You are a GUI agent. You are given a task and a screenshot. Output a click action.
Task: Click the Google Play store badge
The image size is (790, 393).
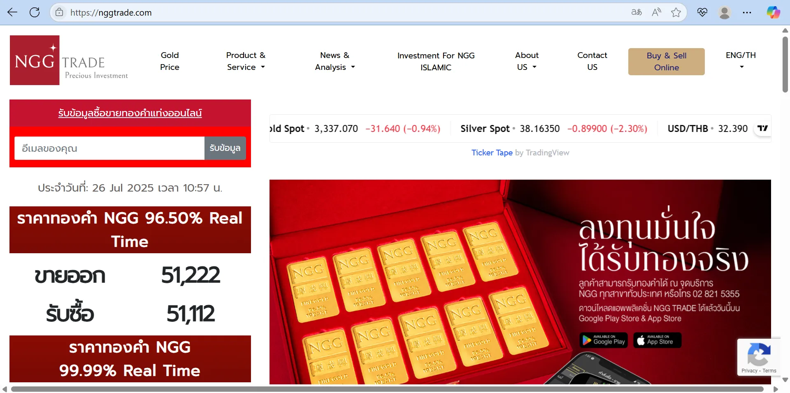coord(604,340)
